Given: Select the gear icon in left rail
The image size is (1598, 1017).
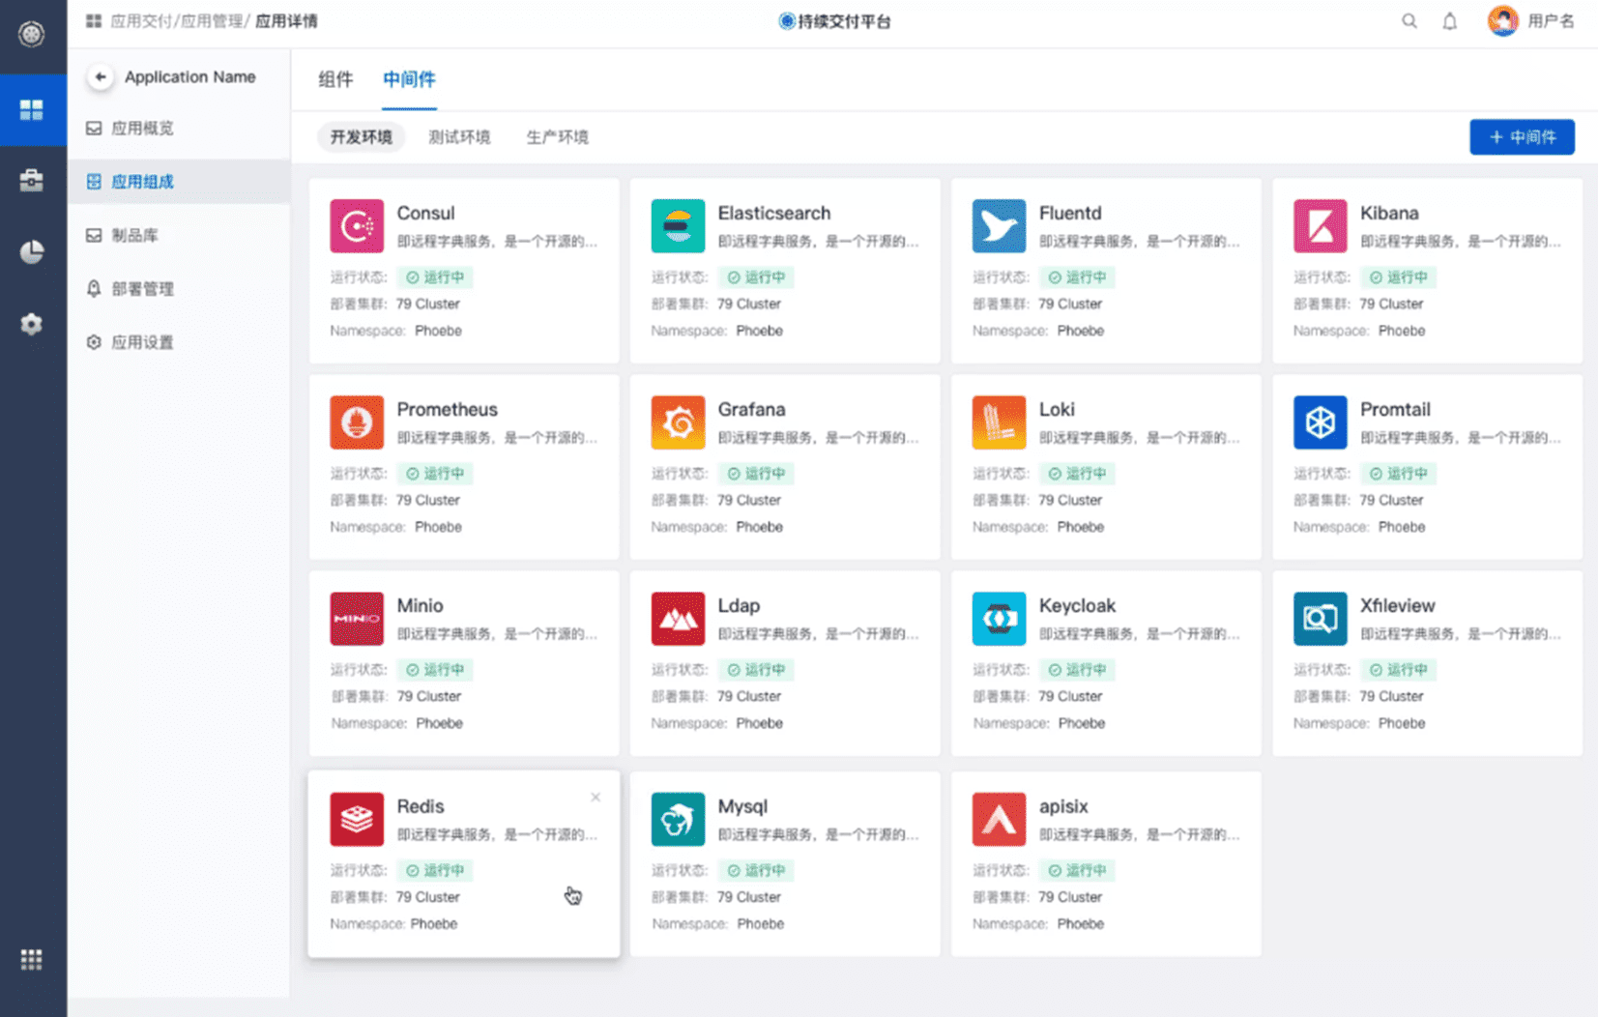Looking at the screenshot, I should pyautogui.click(x=32, y=324).
